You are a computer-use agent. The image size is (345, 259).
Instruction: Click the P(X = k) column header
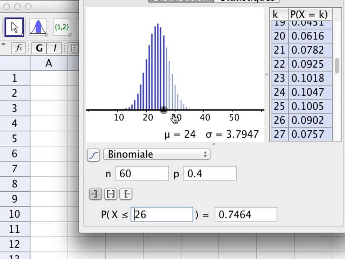[x=310, y=15]
